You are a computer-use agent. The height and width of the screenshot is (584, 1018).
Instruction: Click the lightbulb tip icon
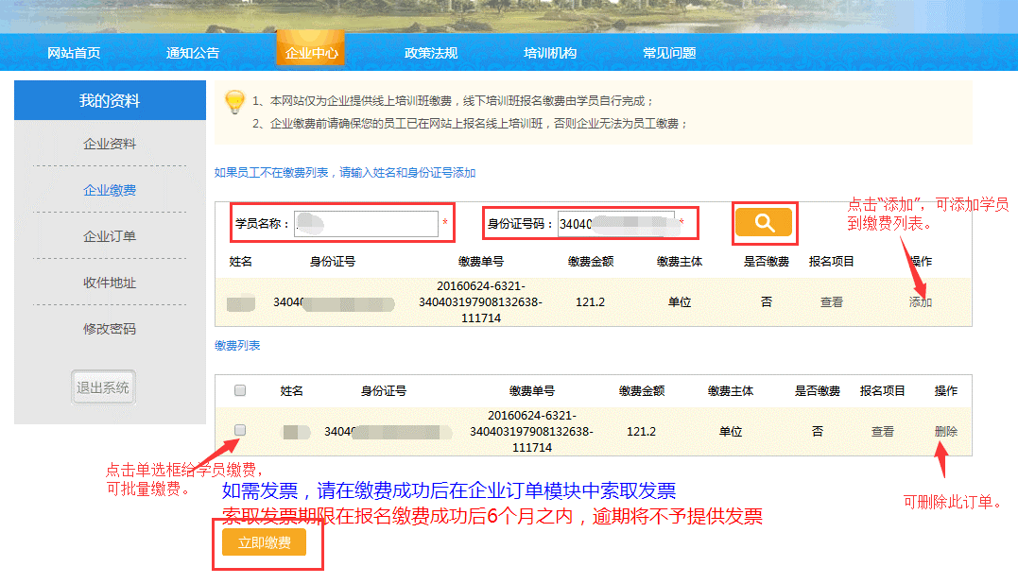coord(234,103)
